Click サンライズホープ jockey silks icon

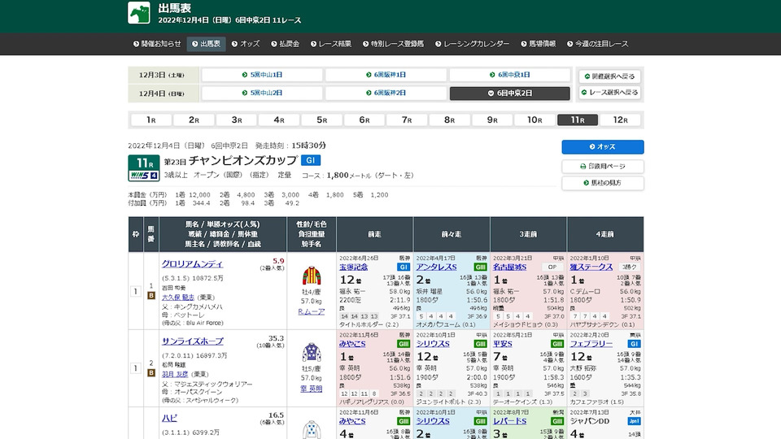pyautogui.click(x=312, y=352)
